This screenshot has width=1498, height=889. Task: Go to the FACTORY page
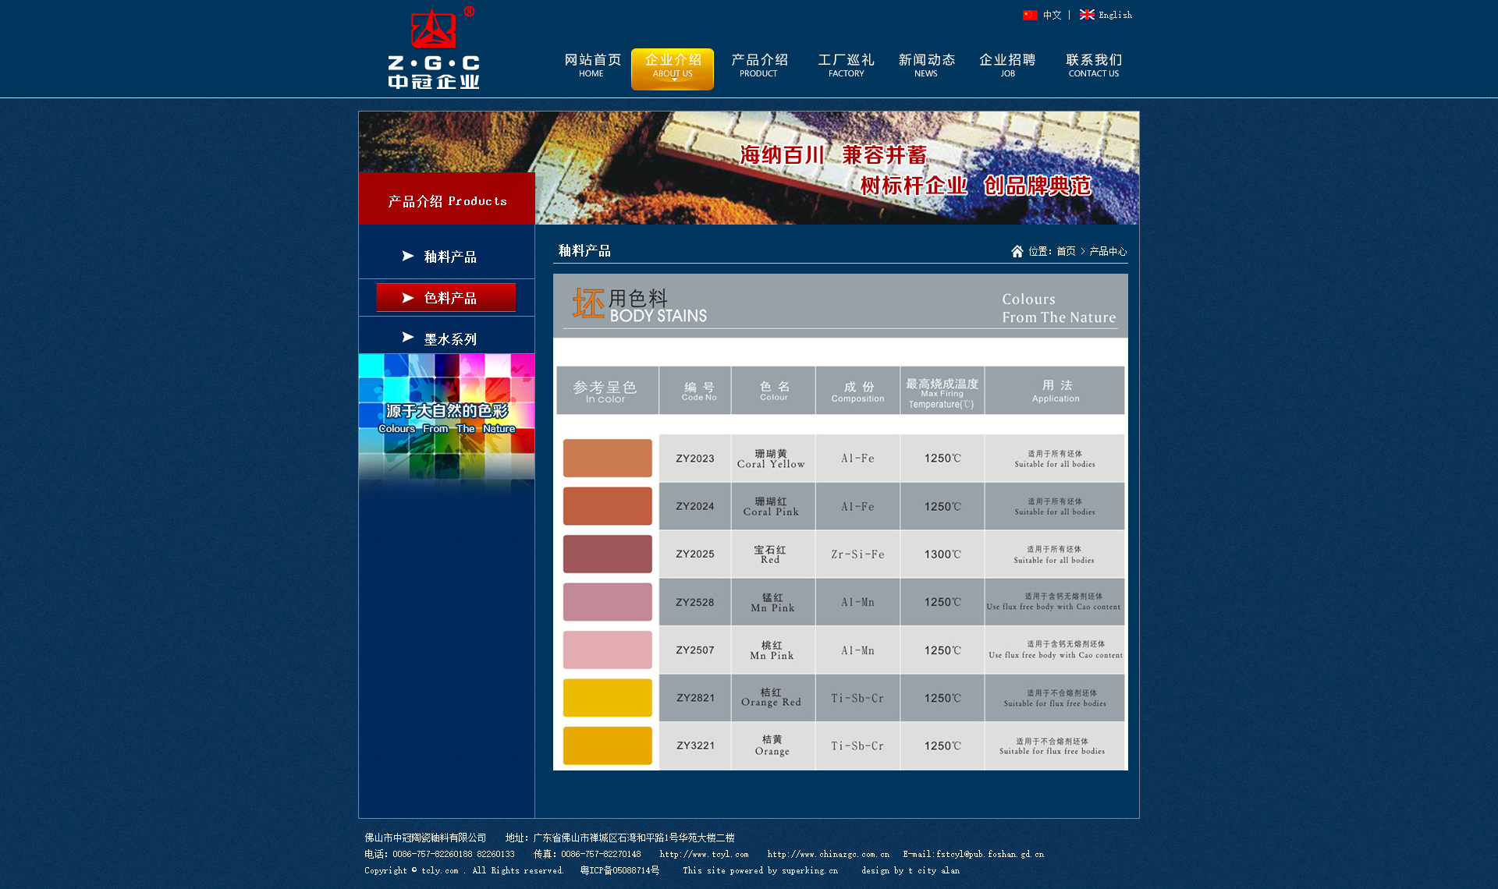pyautogui.click(x=846, y=66)
